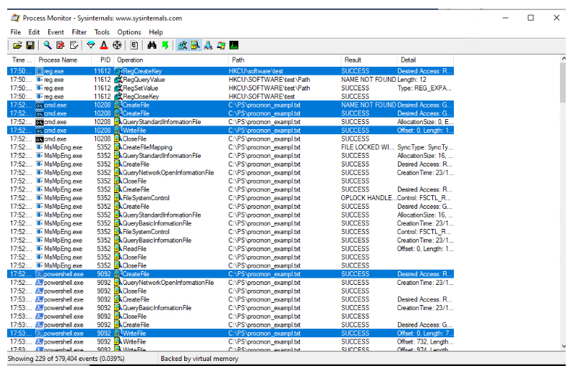Select the MsMpEng.exe ReadFile row

coord(230,249)
